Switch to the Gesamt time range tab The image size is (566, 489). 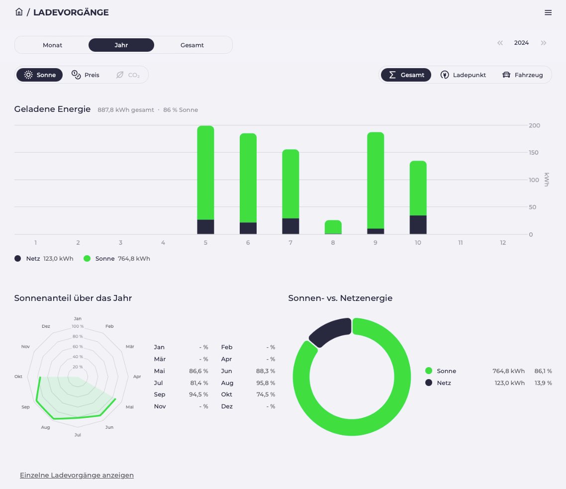click(192, 45)
